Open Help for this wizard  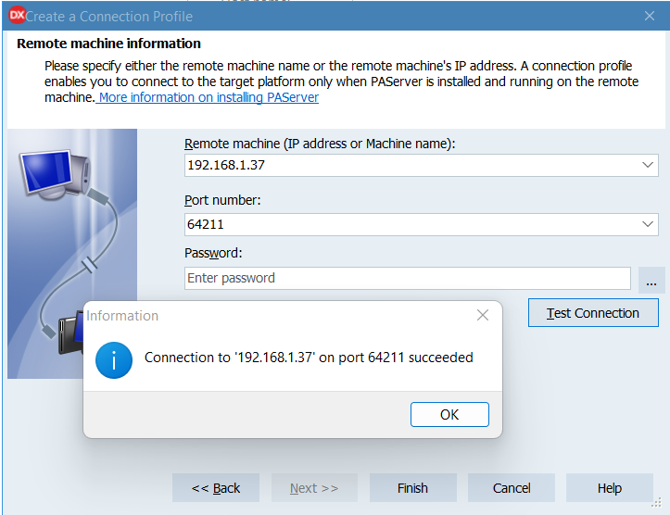(x=610, y=487)
